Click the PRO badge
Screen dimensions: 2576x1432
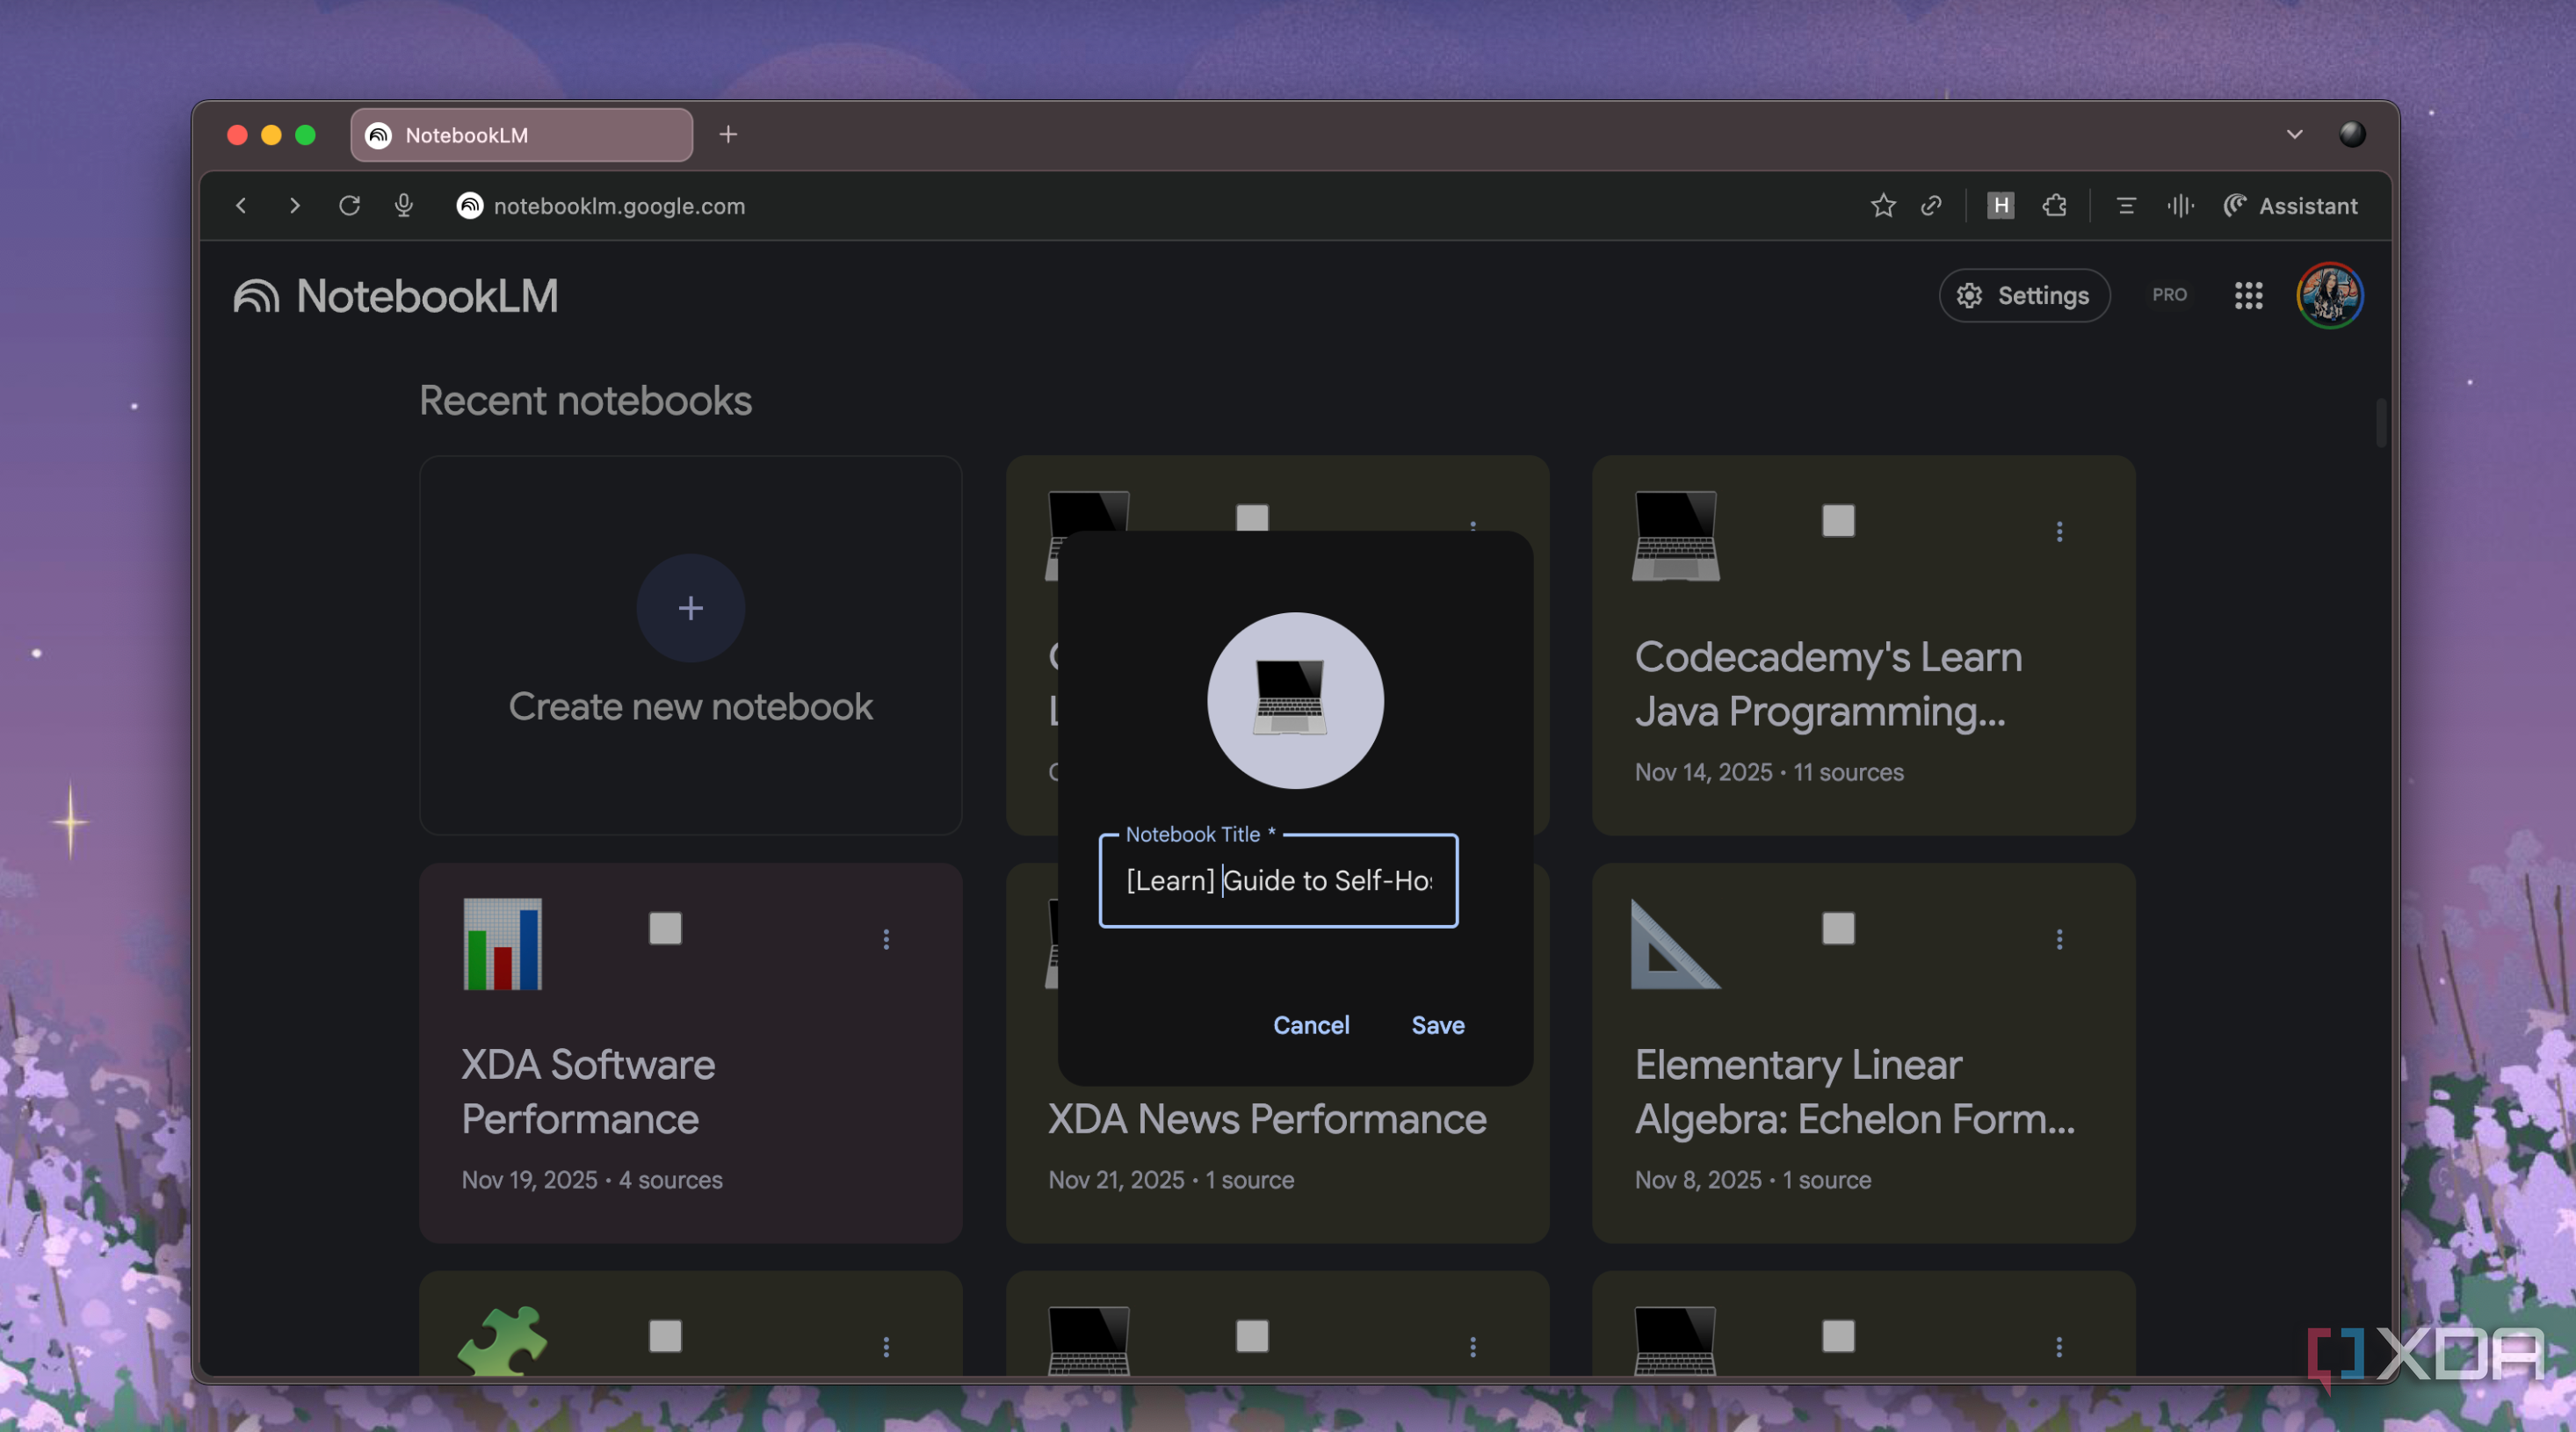click(x=2169, y=295)
